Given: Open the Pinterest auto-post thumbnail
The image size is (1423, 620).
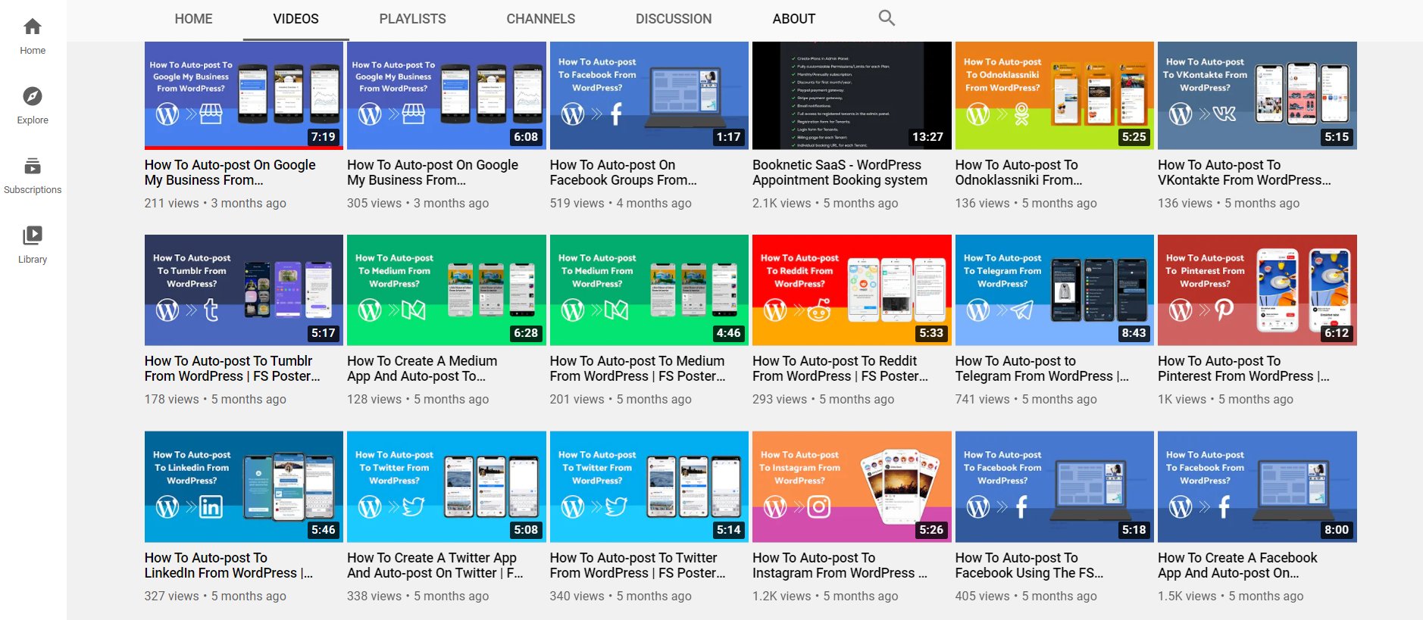Looking at the screenshot, I should [x=1257, y=290].
